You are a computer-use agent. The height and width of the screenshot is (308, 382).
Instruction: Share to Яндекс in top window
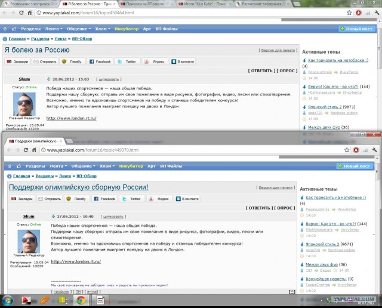(x=155, y=61)
